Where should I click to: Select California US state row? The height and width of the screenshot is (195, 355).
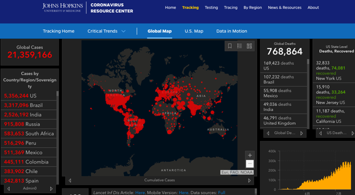[334, 116]
